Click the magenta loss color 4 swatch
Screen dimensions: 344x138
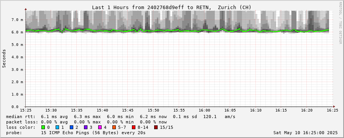pyautogui.click(x=100, y=127)
